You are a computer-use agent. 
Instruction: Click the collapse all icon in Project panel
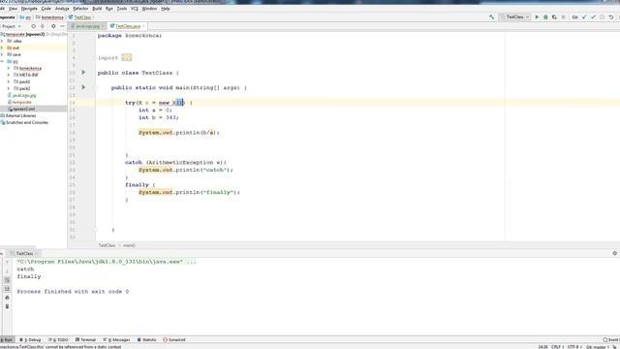[x=43, y=26]
